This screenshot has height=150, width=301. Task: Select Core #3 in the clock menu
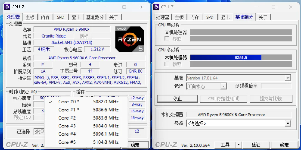point(86,126)
